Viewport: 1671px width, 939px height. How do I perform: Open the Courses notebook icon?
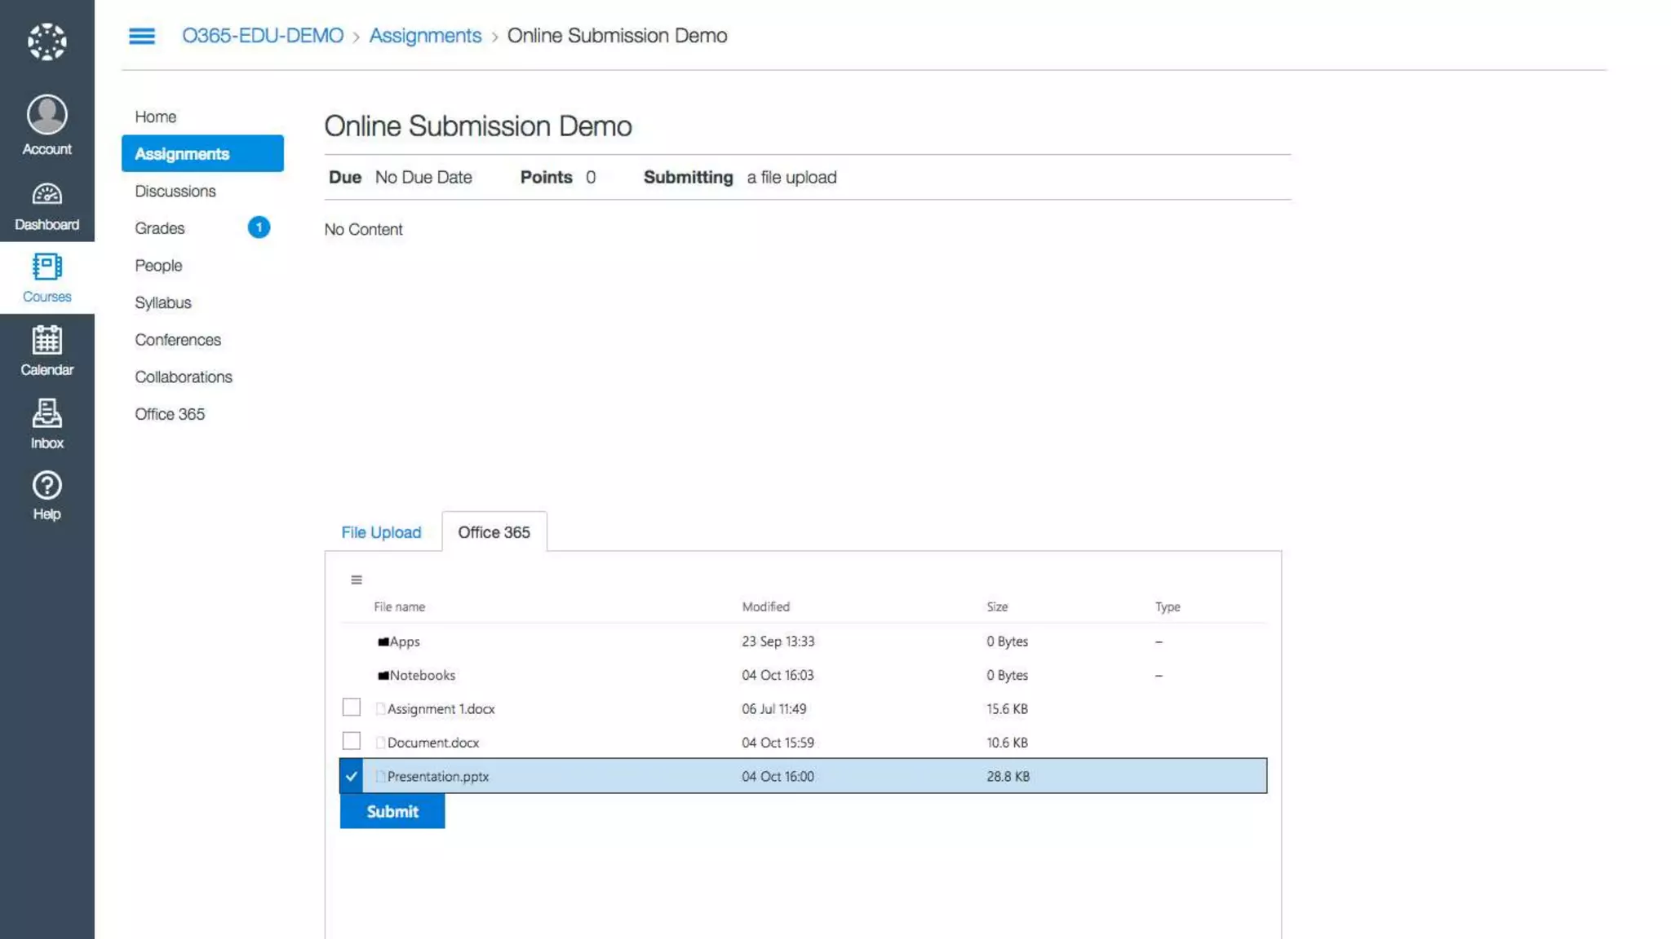[47, 267]
